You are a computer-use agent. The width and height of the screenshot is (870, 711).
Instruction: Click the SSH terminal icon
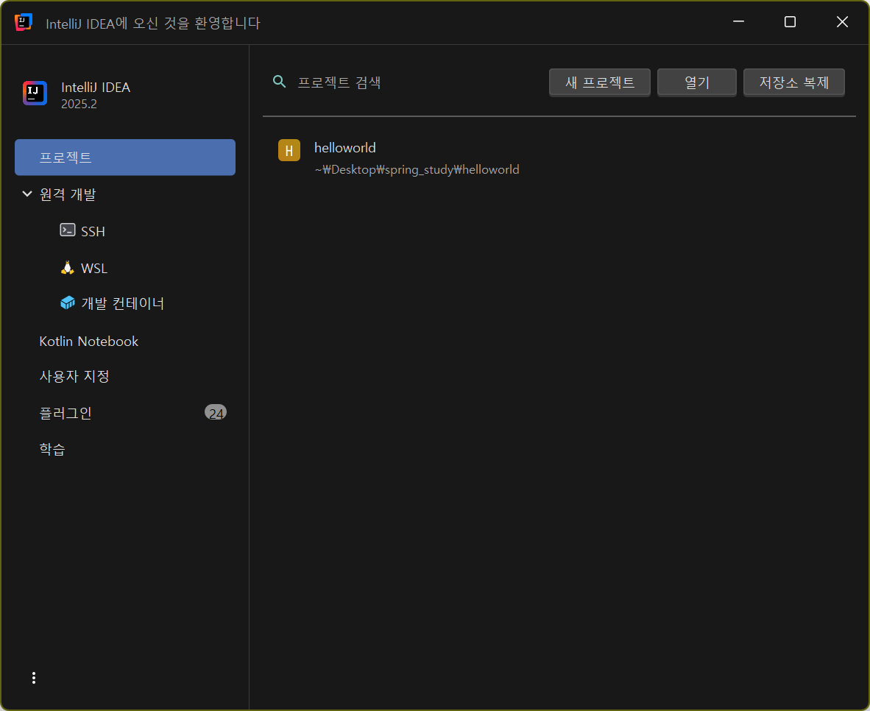[x=68, y=230]
